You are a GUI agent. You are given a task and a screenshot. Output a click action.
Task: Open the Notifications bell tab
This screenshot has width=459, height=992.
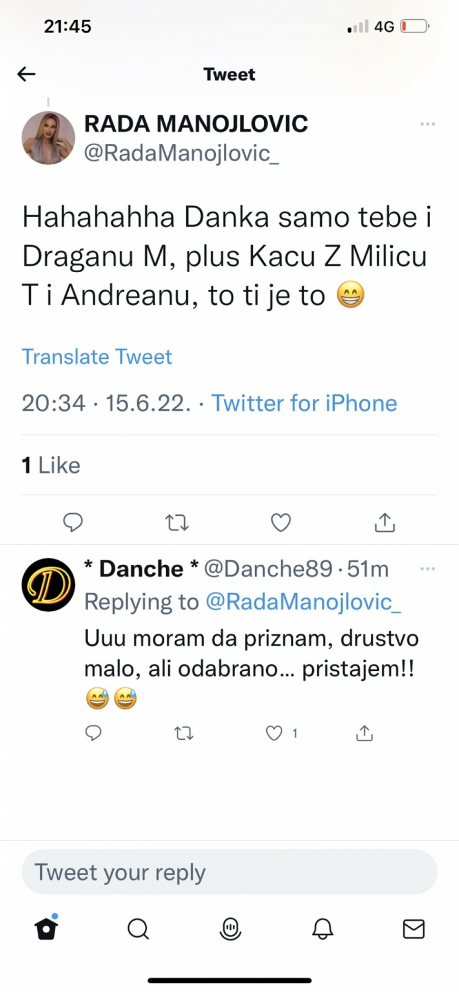322,929
